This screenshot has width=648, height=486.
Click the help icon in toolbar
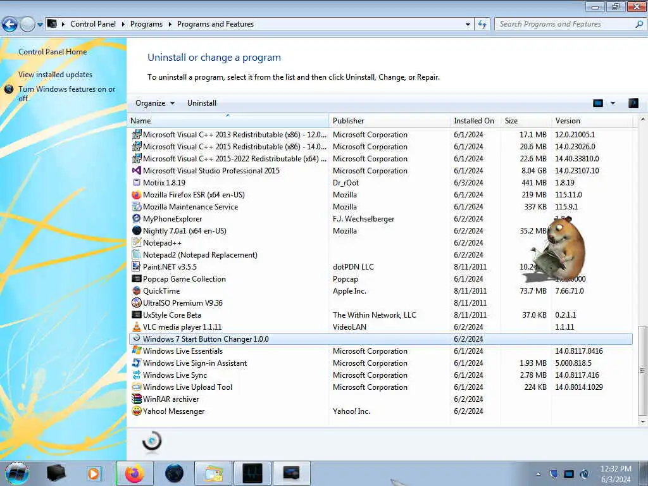point(633,103)
